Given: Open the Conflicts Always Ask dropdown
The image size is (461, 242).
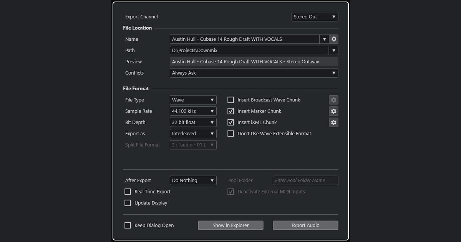Looking at the screenshot, I should click(254, 73).
